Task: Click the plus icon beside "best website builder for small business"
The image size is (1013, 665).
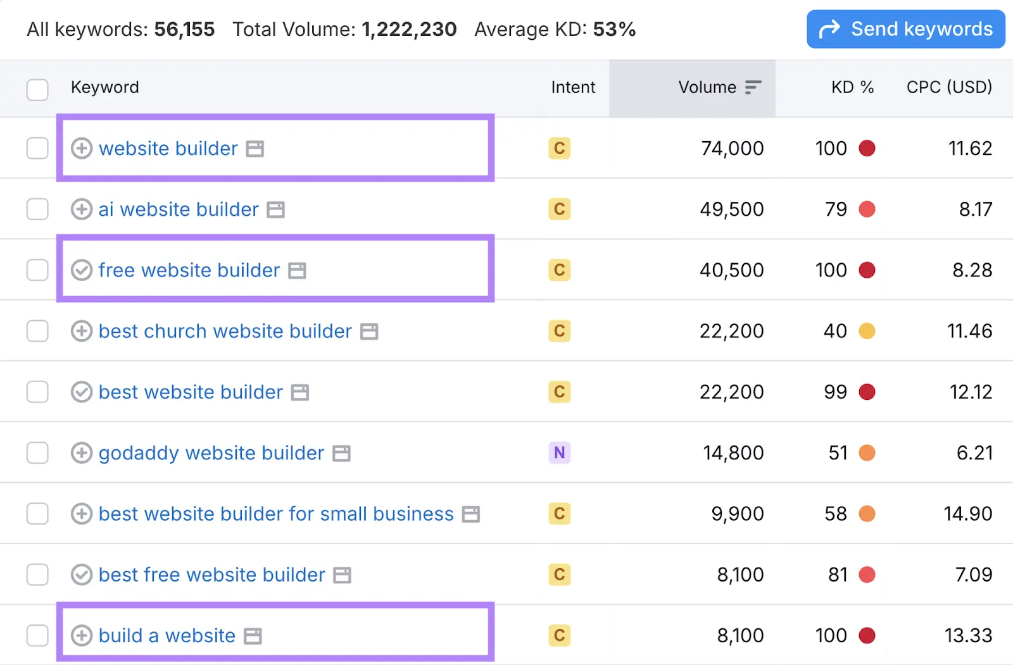Action: click(81, 514)
